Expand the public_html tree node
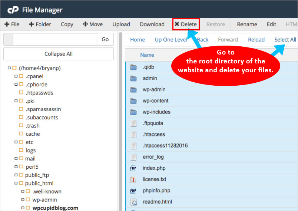The height and width of the screenshot is (211, 298). pos(16,183)
